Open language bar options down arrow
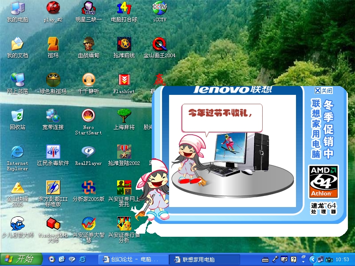355x266 pixels. coord(304,261)
